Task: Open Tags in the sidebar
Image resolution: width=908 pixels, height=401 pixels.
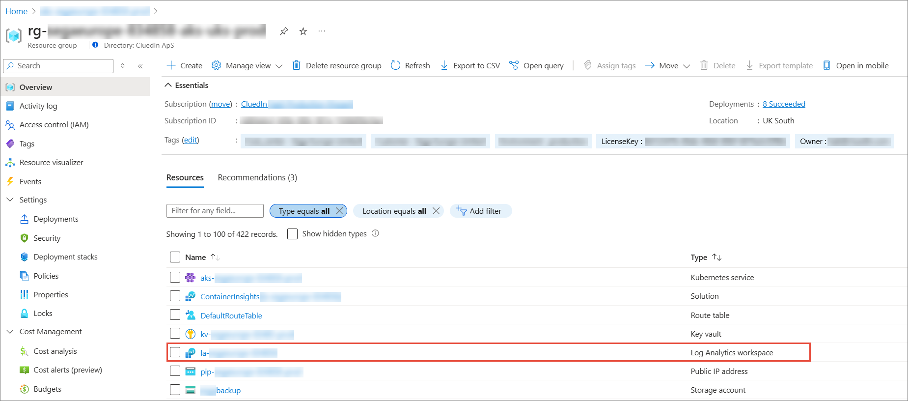Action: click(27, 143)
